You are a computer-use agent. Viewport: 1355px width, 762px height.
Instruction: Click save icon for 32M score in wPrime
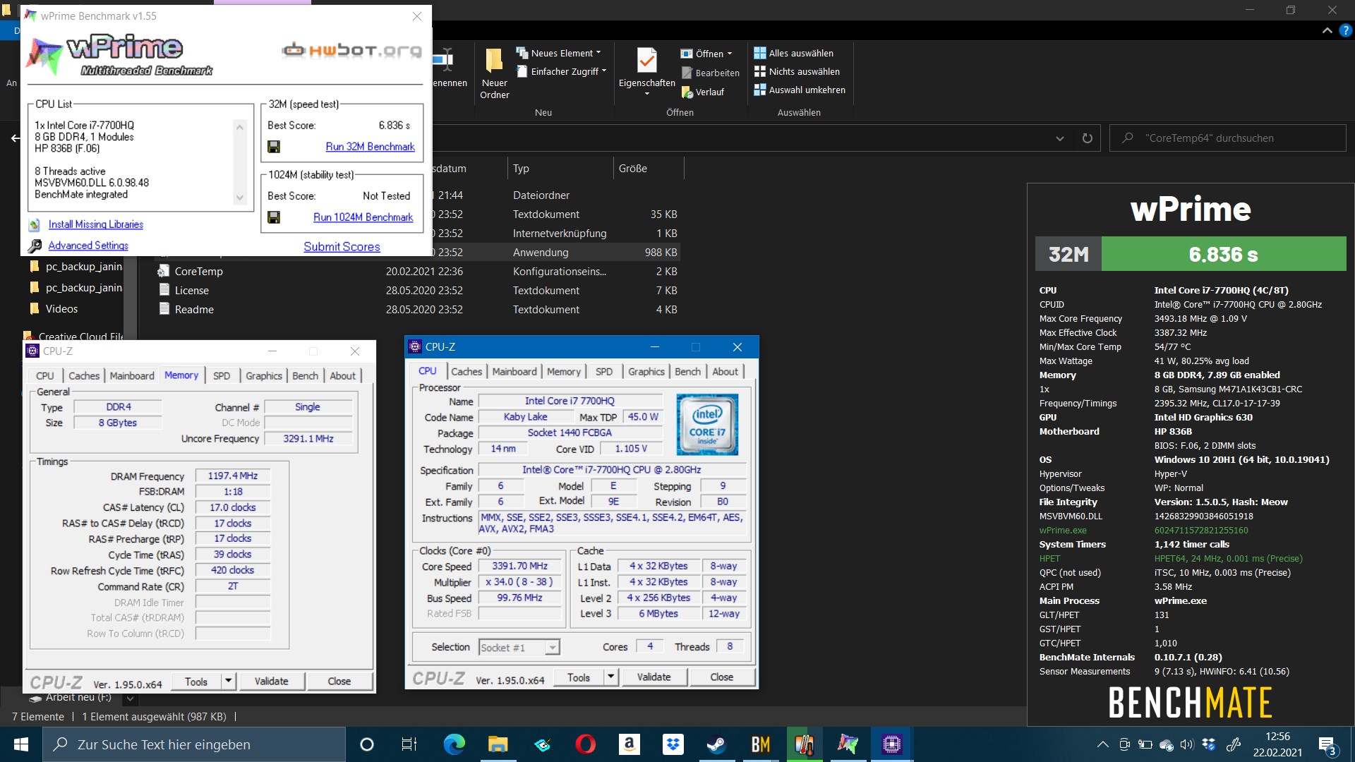point(274,147)
